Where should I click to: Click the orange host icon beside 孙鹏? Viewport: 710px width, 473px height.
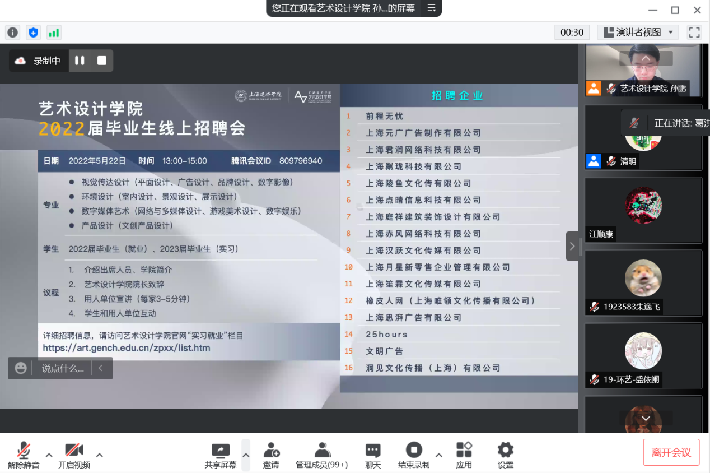point(594,88)
